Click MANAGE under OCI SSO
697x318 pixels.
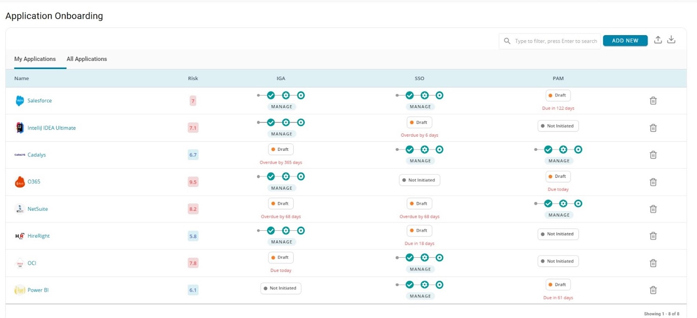click(420, 269)
